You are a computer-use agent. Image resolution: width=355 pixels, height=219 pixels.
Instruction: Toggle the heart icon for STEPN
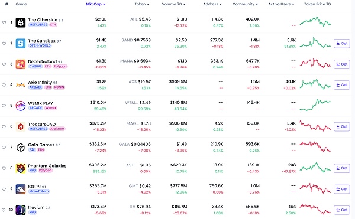click(x=4, y=189)
